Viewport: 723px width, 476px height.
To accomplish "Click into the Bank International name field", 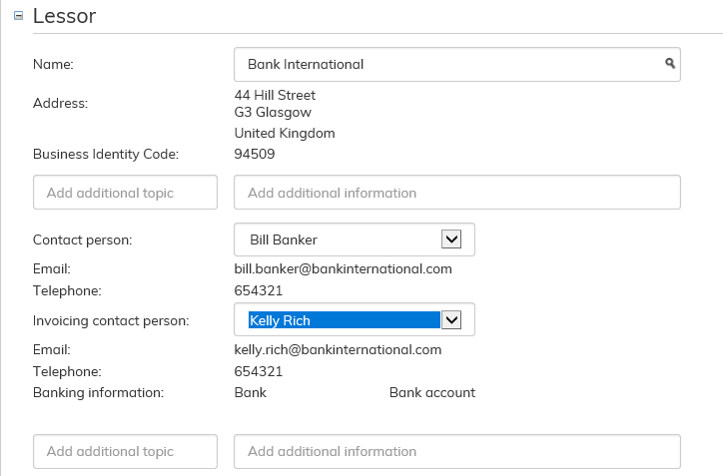I will tap(449, 65).
